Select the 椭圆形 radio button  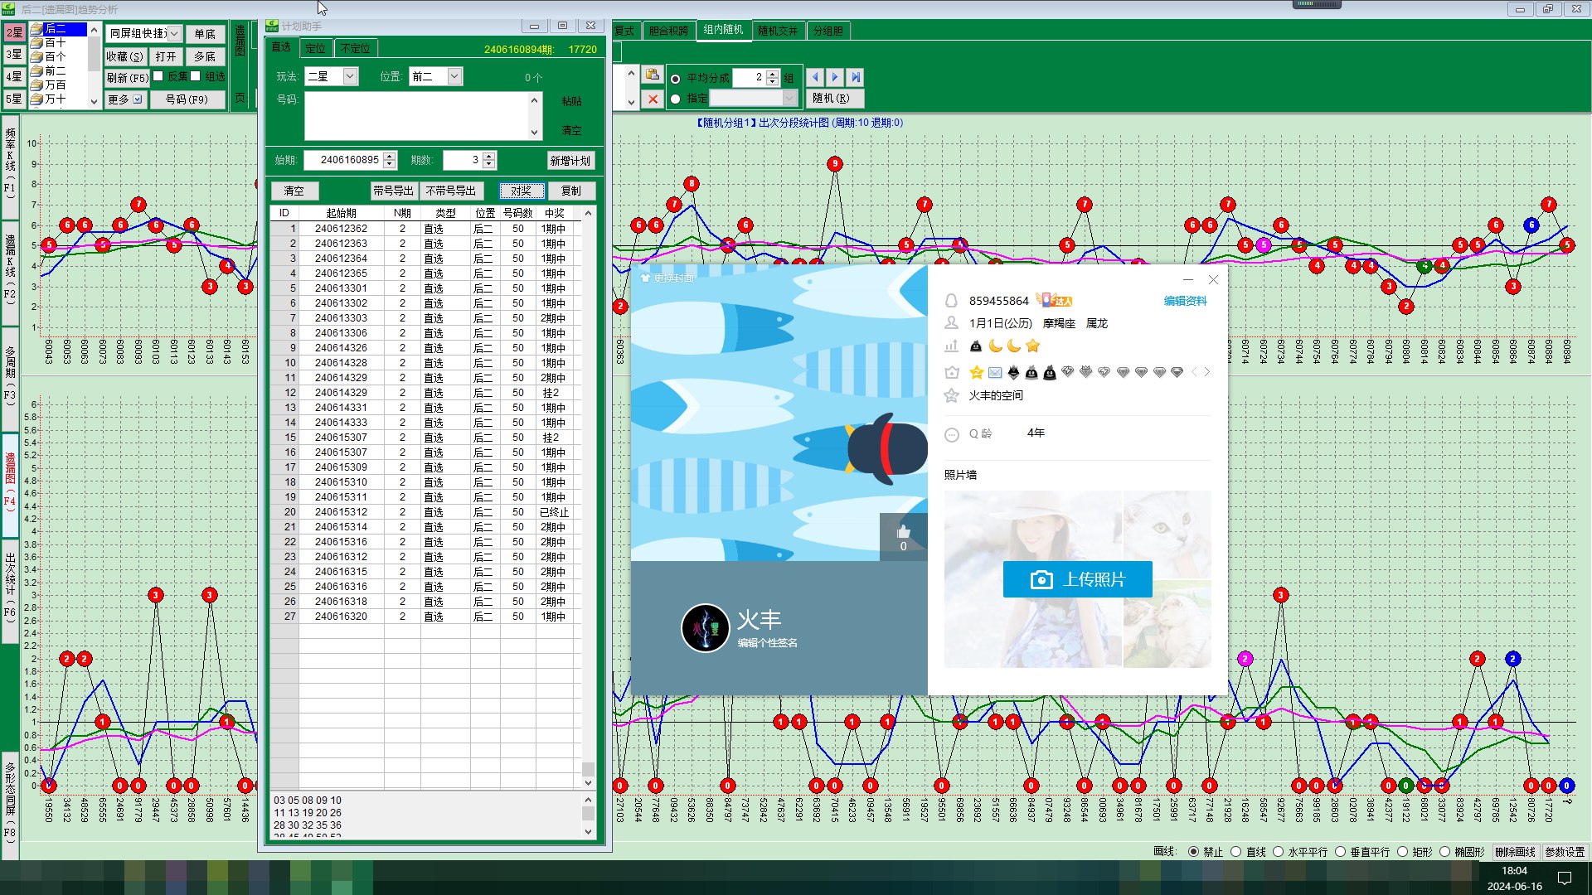tap(1444, 852)
